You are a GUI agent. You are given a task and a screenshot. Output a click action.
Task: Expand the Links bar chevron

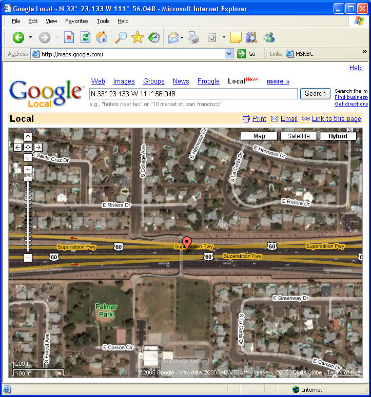[x=365, y=52]
